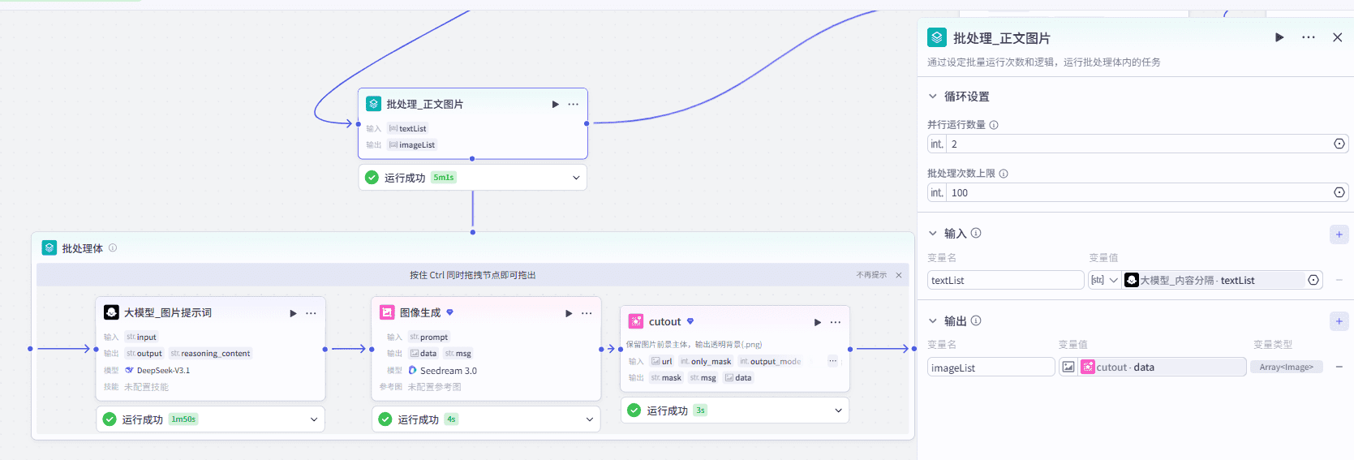Click the run icon in the right panel header
The image size is (1354, 460).
click(1279, 37)
